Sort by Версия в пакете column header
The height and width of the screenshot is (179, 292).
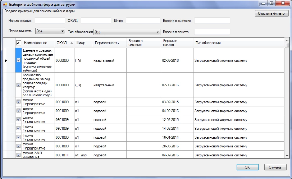[170, 43]
